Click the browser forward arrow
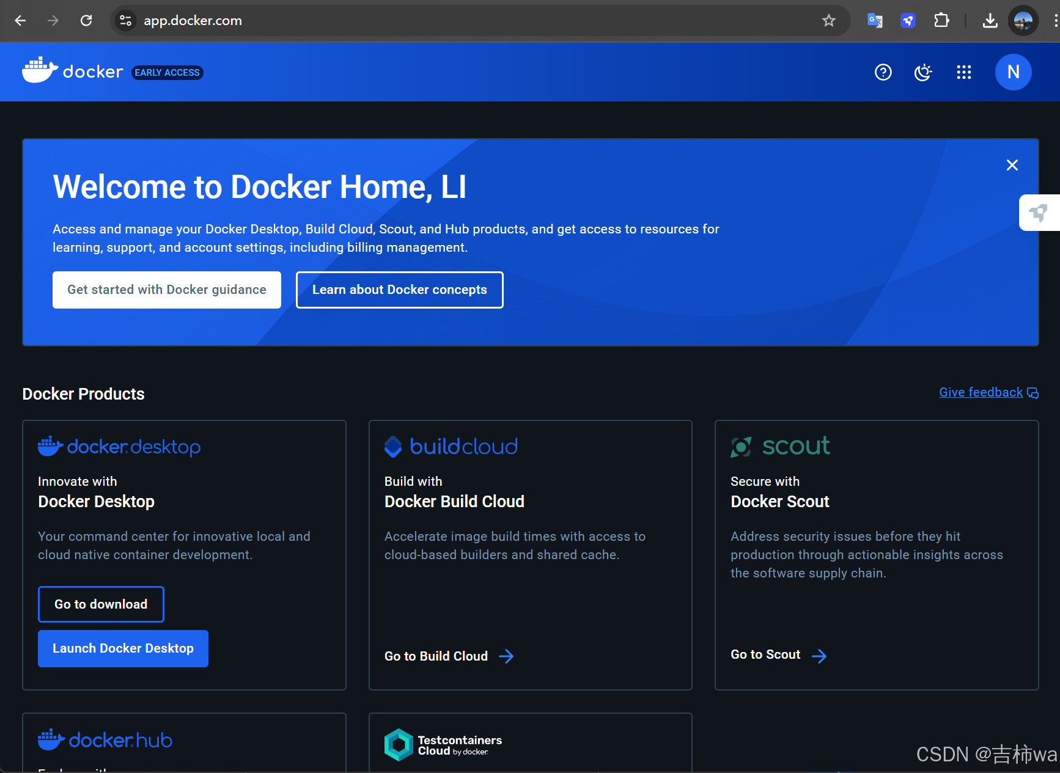 (x=53, y=21)
